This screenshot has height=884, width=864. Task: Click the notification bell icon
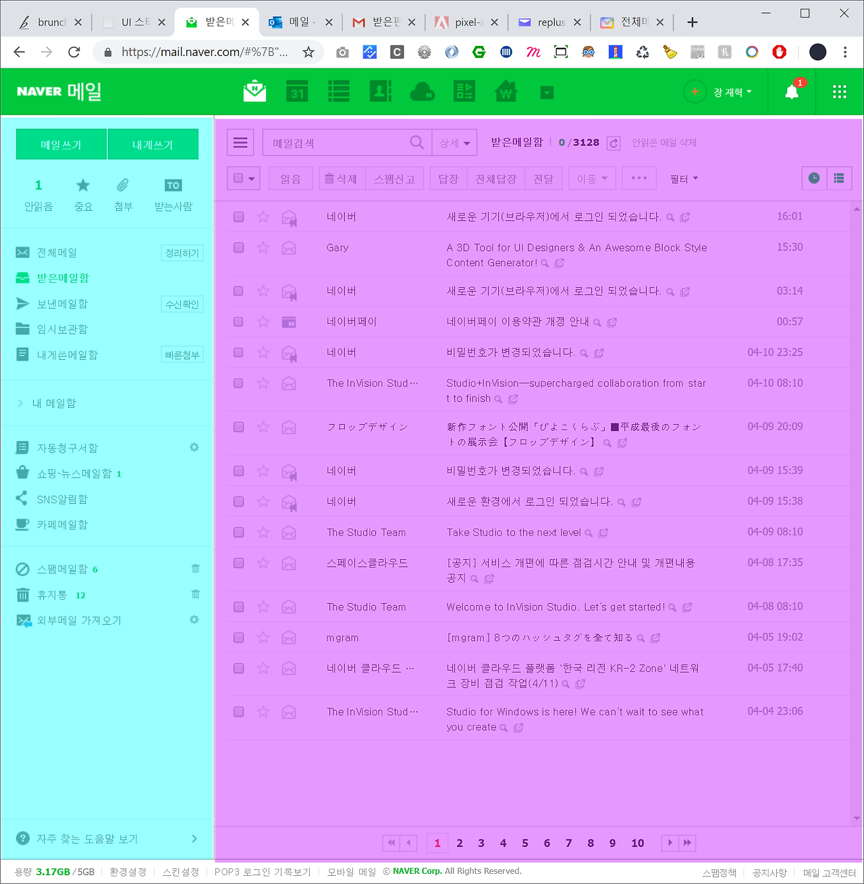tap(792, 92)
